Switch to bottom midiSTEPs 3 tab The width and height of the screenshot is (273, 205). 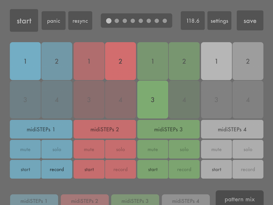[x=135, y=200]
